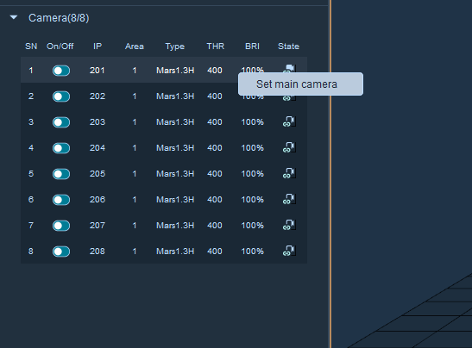Toggle the switch for camera 202
Image resolution: width=472 pixels, height=348 pixels.
coord(61,96)
